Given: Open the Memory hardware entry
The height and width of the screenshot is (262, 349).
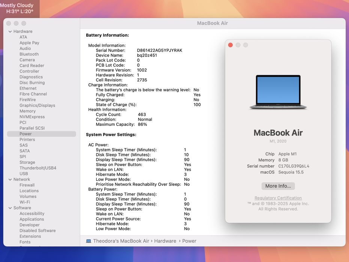Looking at the screenshot, I should pos(27,111).
